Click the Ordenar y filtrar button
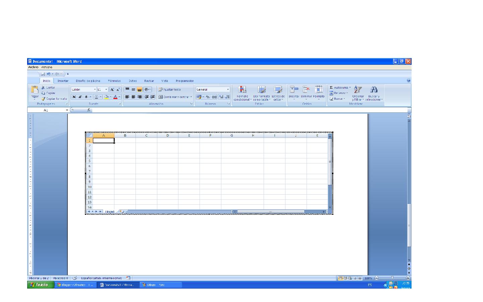 pos(358,92)
